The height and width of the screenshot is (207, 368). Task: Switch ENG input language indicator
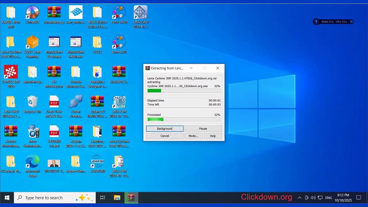tap(329, 198)
